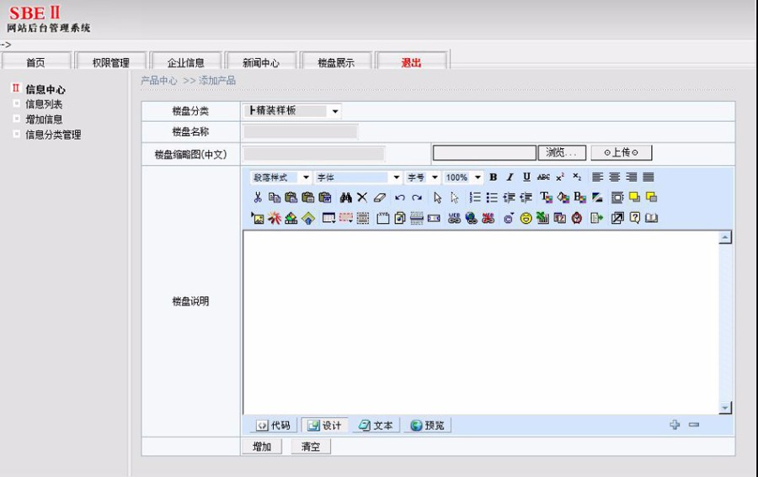Screen dimensions: 758x477
Task: Click the 浏览... browse button
Action: coord(562,152)
